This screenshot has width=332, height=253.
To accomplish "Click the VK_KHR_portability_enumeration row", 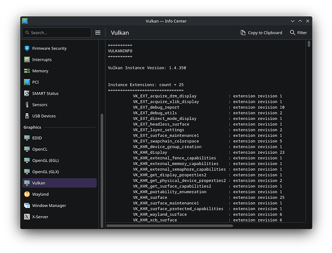I will (207, 192).
